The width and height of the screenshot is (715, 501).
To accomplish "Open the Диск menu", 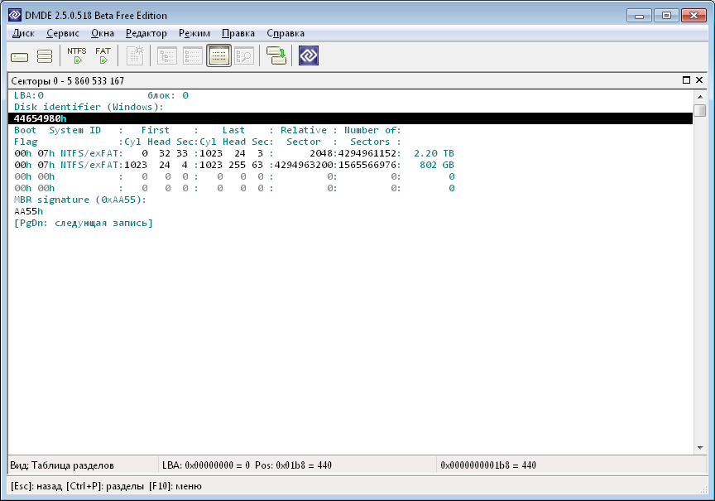I will tap(23, 33).
